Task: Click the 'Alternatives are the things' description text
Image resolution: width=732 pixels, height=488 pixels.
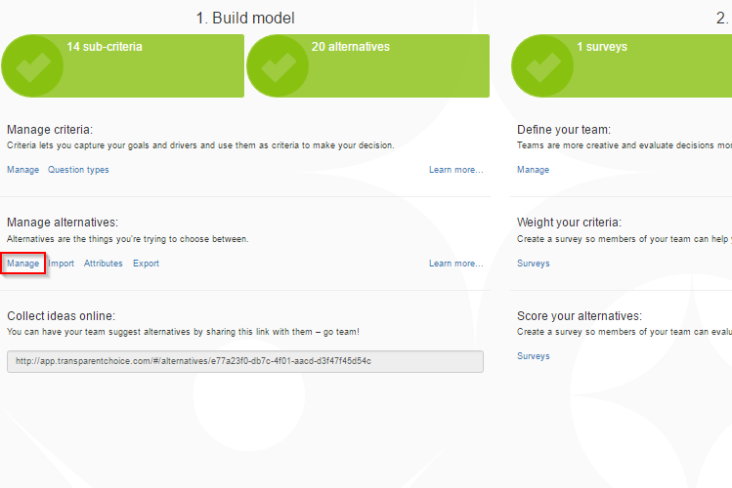Action: click(128, 239)
